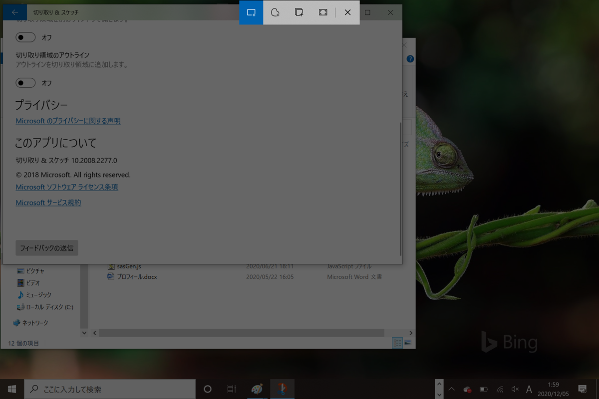Viewport: 599px width, 399px height.
Task: Click the battery tray icon
Action: (x=483, y=389)
